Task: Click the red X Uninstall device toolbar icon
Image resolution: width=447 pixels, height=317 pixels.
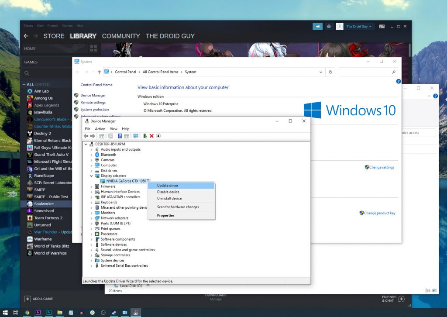Action: tap(151, 136)
